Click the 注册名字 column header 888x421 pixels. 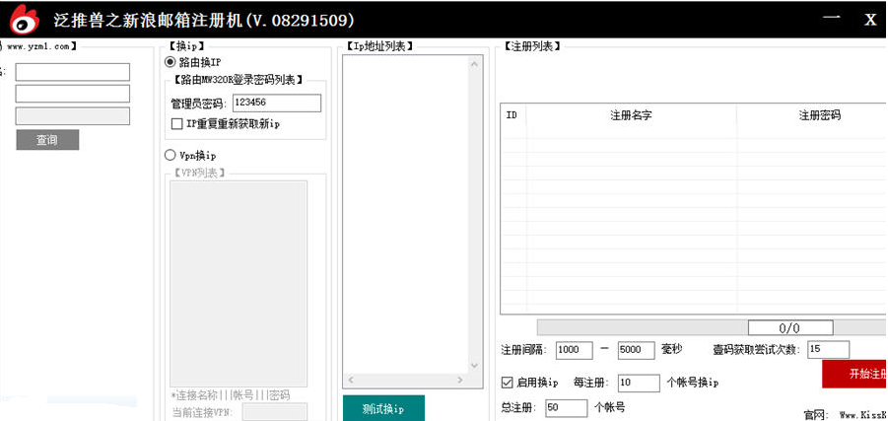[x=631, y=115]
